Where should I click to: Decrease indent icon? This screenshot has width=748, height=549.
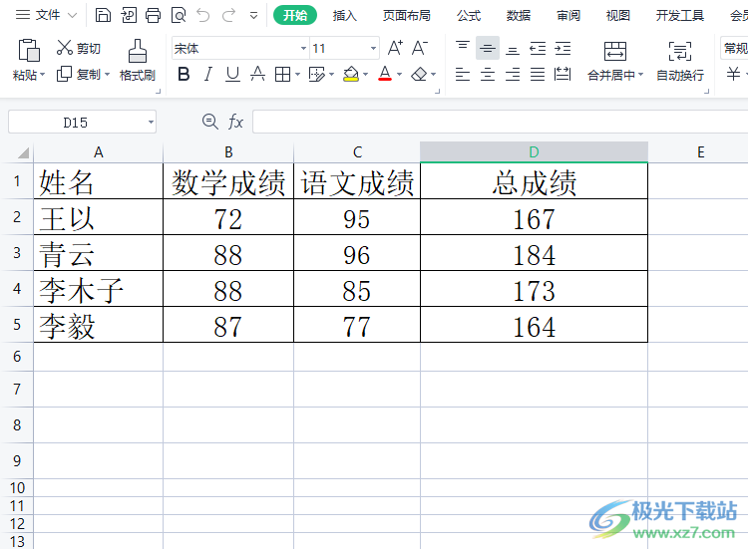[538, 48]
